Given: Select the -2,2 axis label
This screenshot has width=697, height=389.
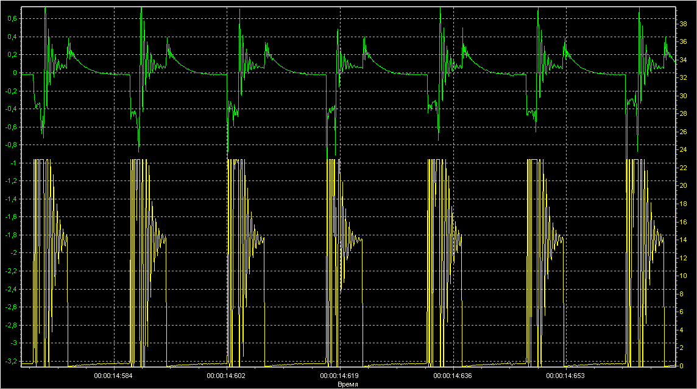Looking at the screenshot, I should [12, 271].
